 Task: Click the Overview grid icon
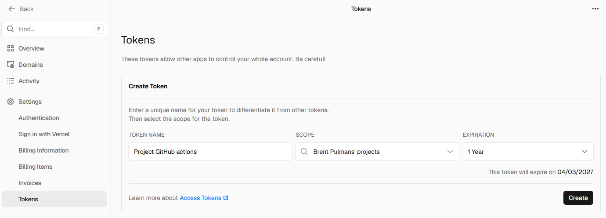pos(11,48)
